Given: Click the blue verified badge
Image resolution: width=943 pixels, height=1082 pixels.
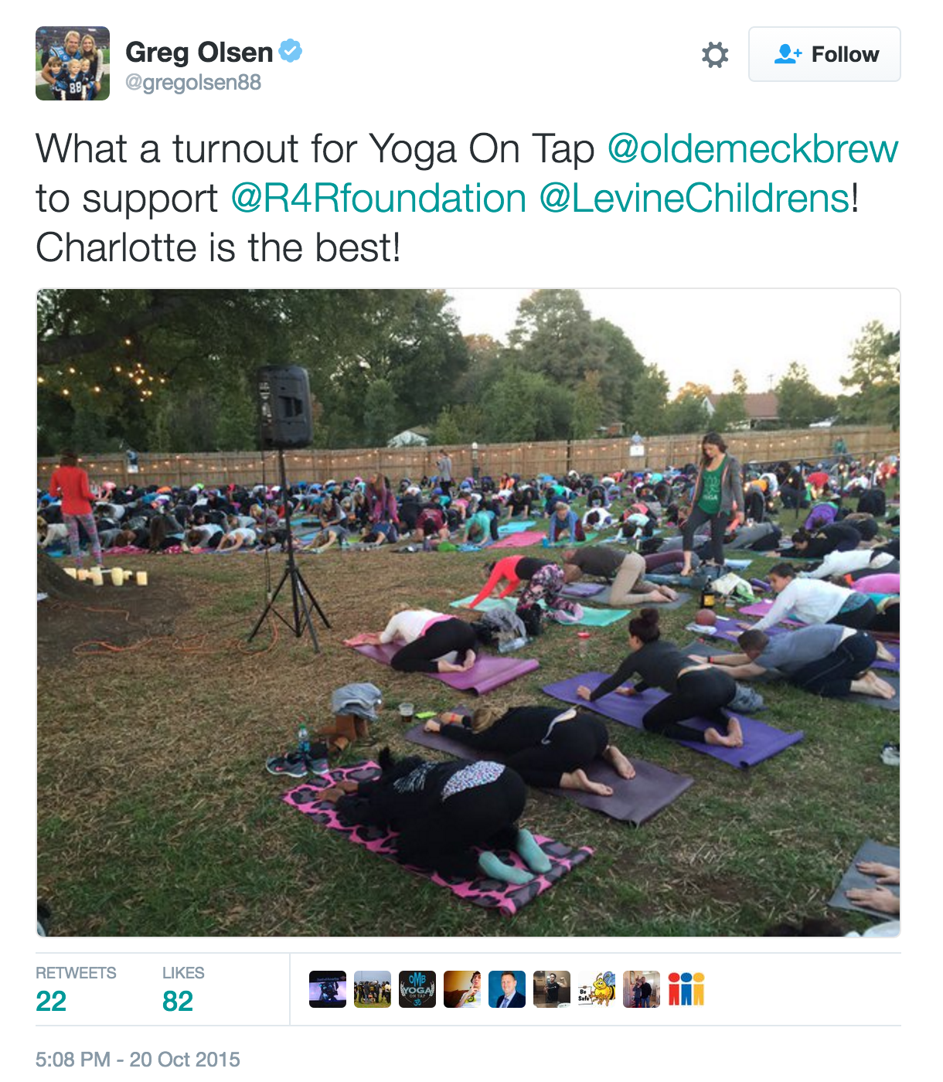Looking at the screenshot, I should point(290,51).
